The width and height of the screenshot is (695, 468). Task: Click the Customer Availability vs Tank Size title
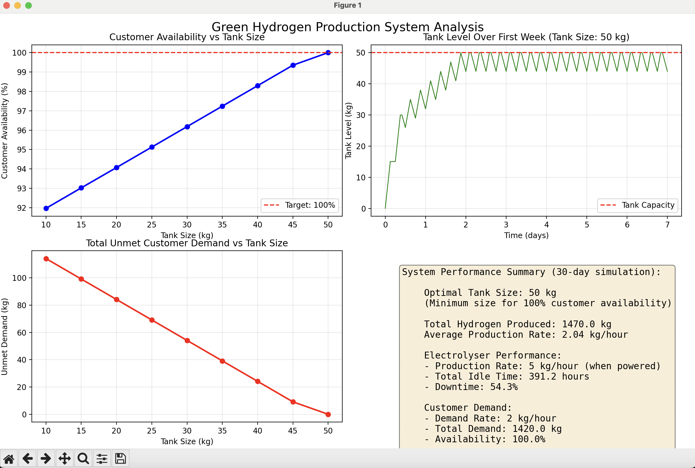187,37
